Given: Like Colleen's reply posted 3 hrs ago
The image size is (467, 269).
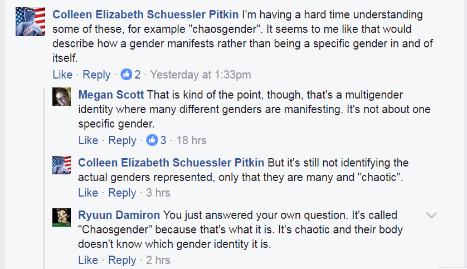Looking at the screenshot, I should coord(88,193).
